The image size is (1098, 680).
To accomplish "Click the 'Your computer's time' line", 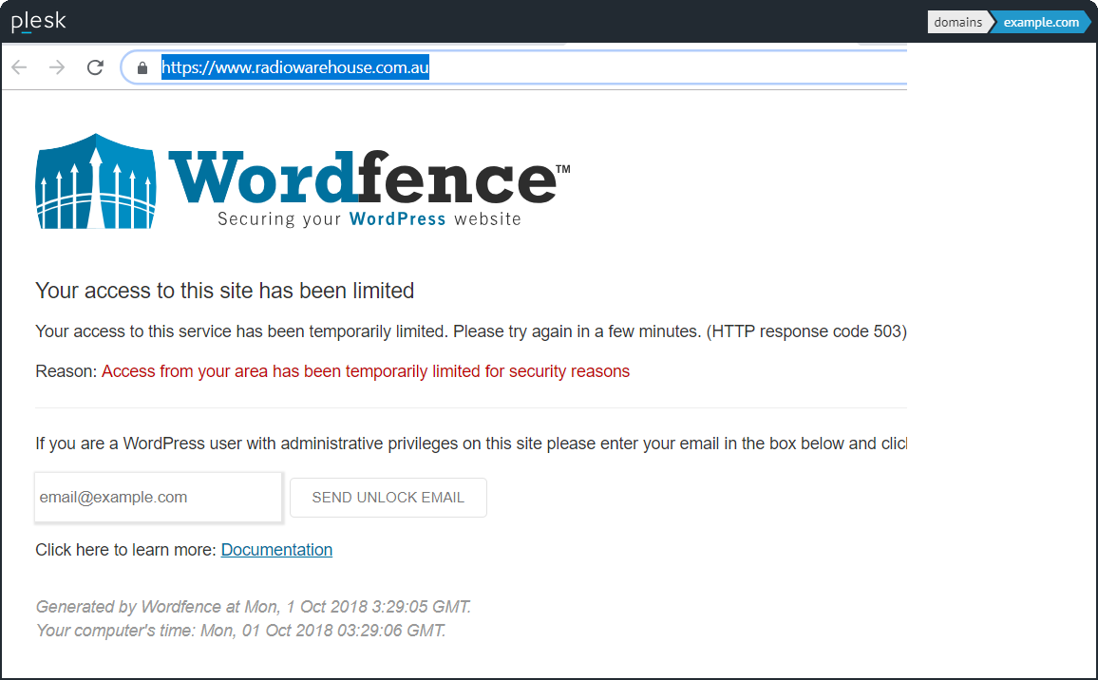I will coord(240,630).
